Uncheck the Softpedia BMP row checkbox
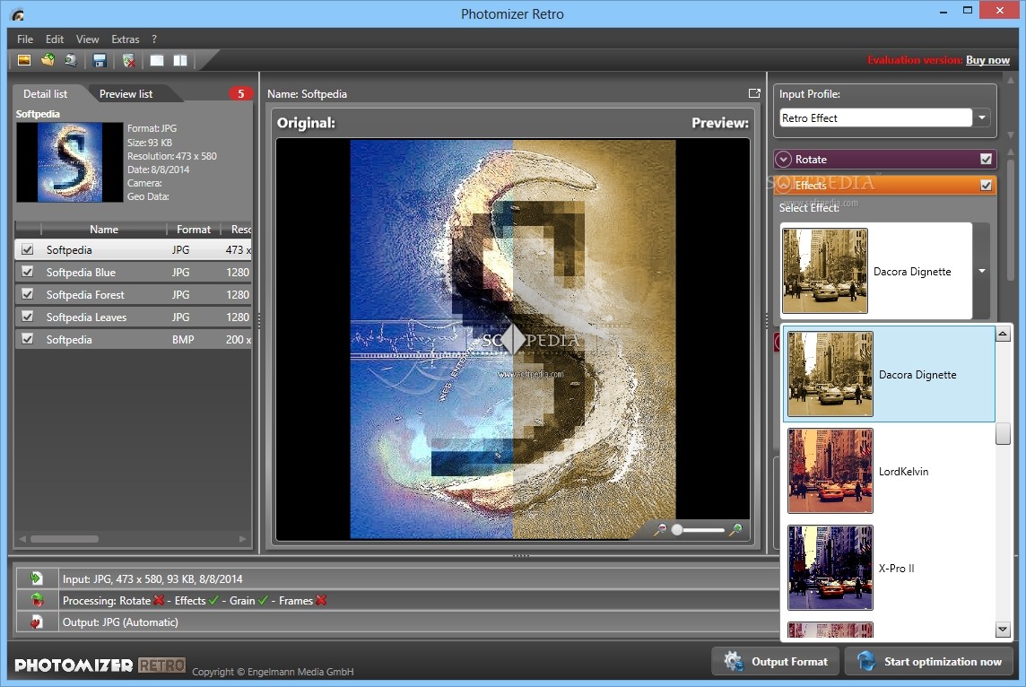The width and height of the screenshot is (1026, 687). (28, 339)
